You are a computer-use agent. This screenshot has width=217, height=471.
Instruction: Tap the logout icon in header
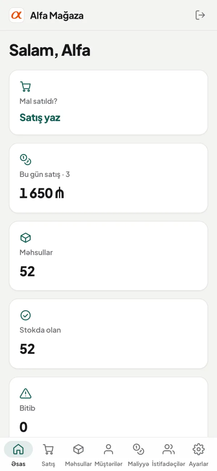pyautogui.click(x=200, y=15)
